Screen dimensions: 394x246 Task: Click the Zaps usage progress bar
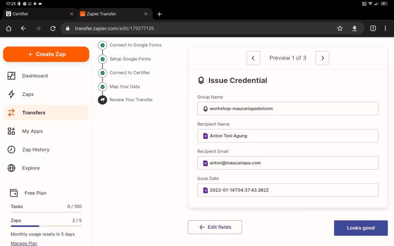(46, 226)
